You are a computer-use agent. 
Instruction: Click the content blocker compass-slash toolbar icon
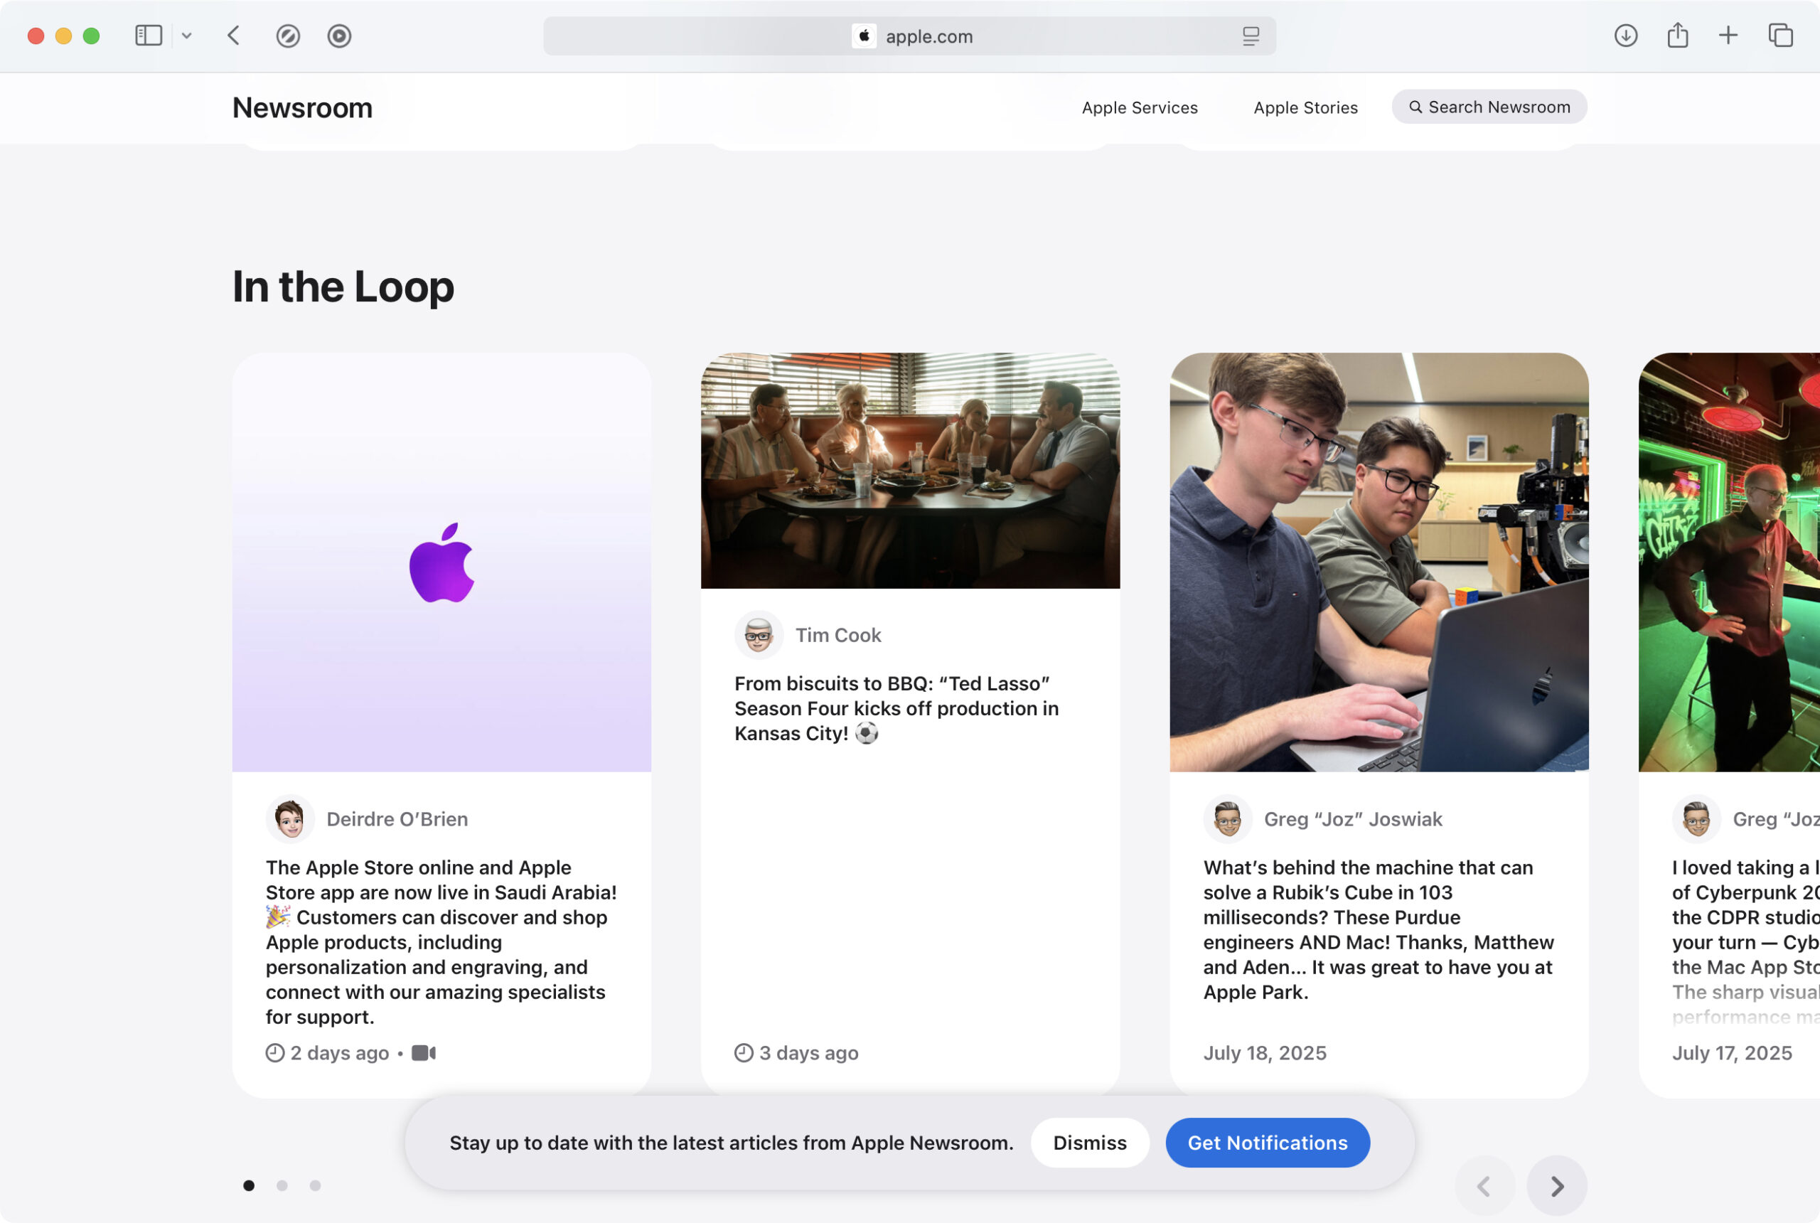pyautogui.click(x=288, y=36)
